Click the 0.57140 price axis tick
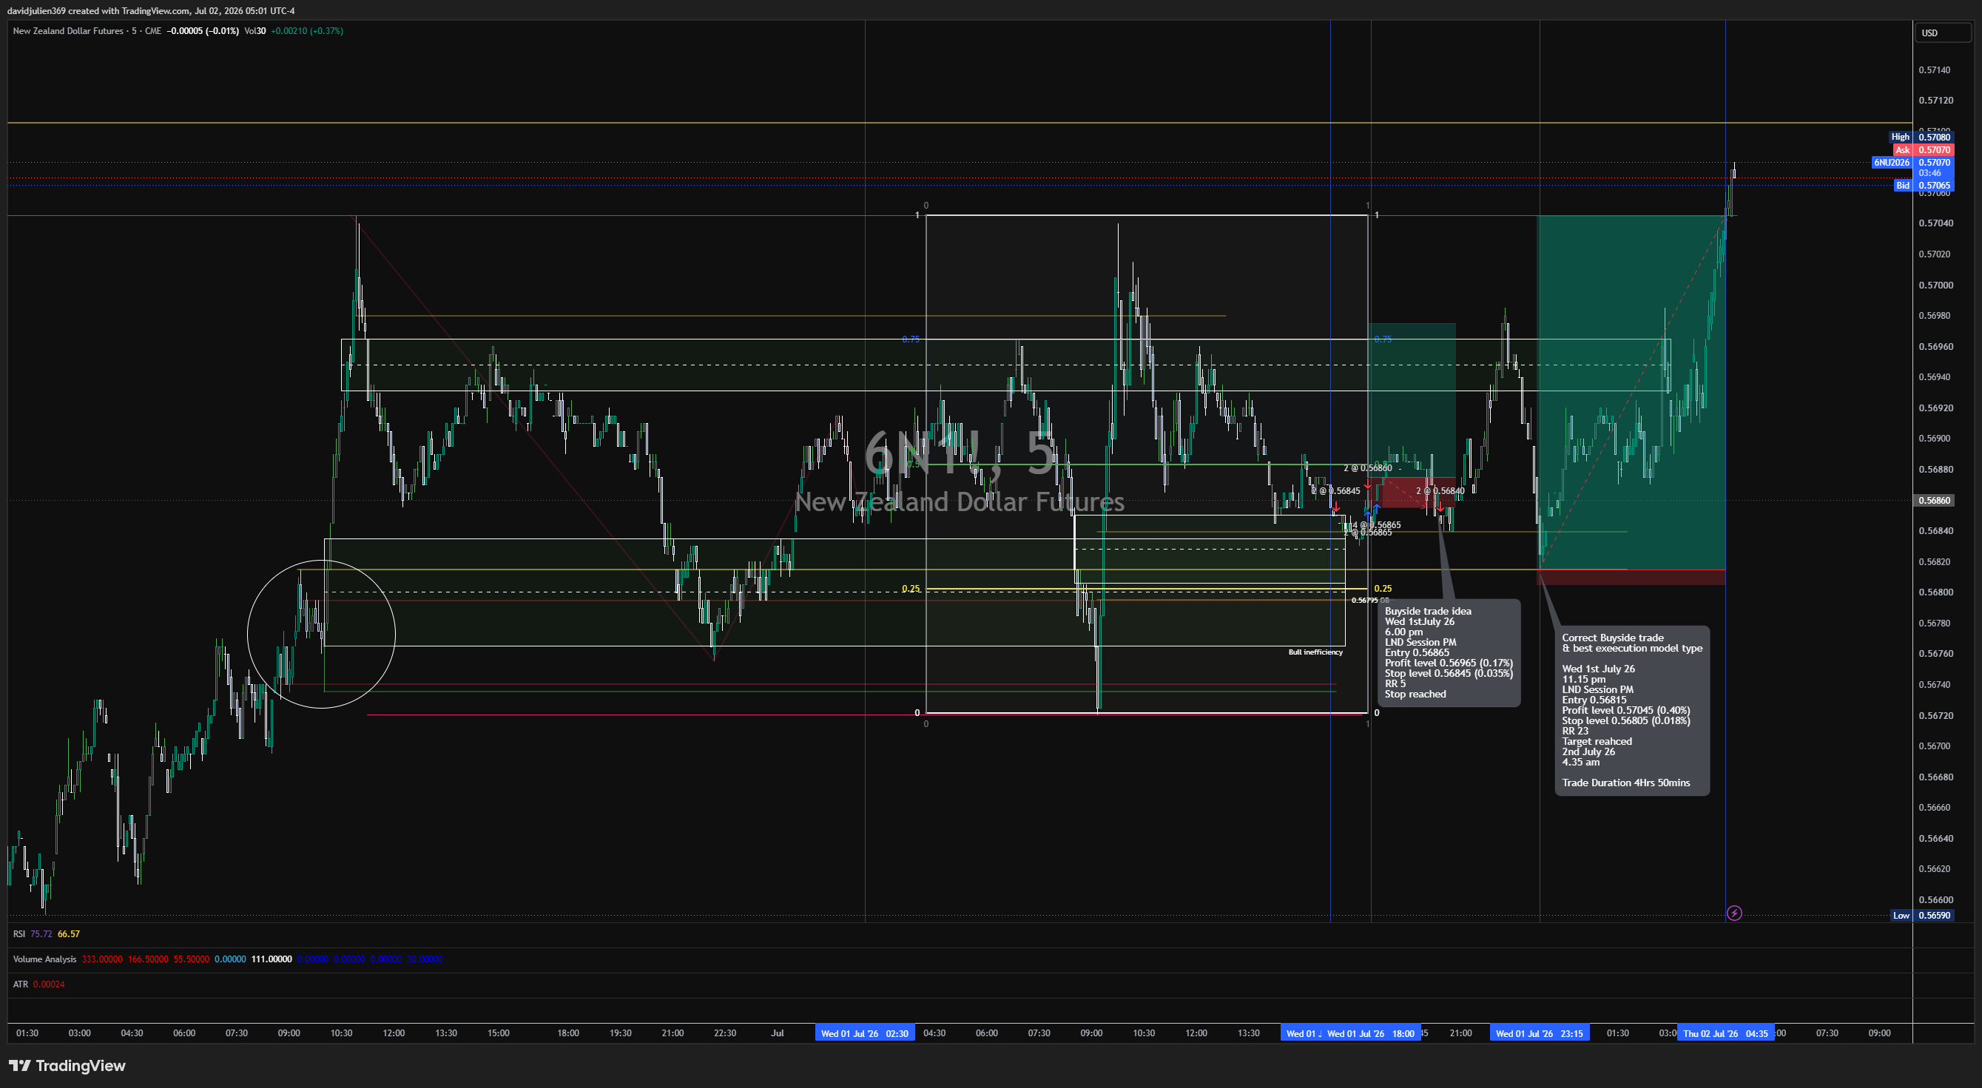Image resolution: width=1982 pixels, height=1088 pixels. [1935, 70]
